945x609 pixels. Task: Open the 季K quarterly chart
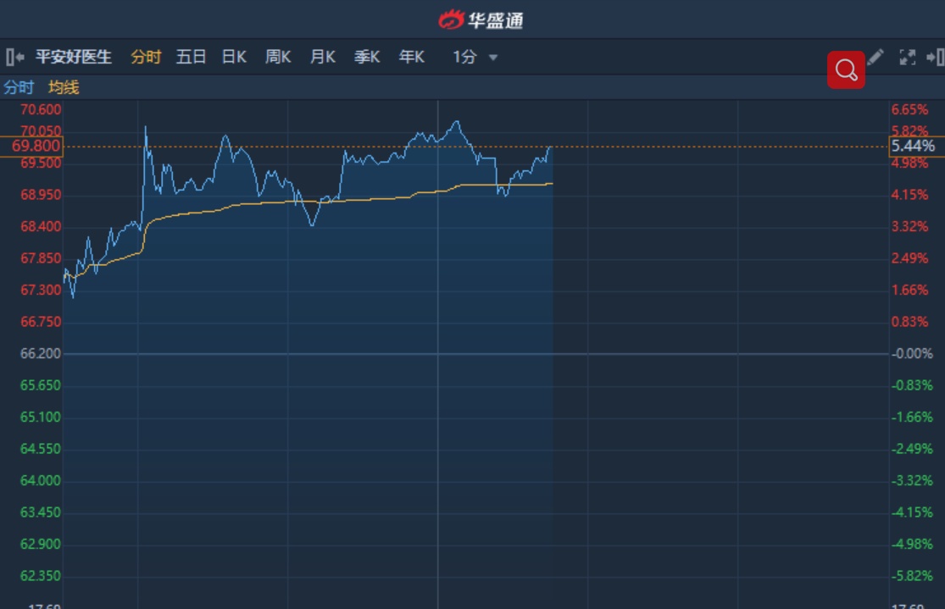[x=366, y=58]
